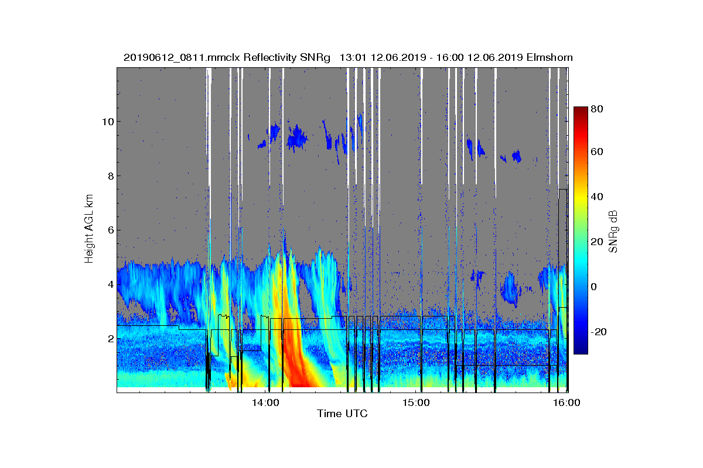This screenshot has height=468, width=703.
Task: Click the height tick label 10
Action: [107, 122]
